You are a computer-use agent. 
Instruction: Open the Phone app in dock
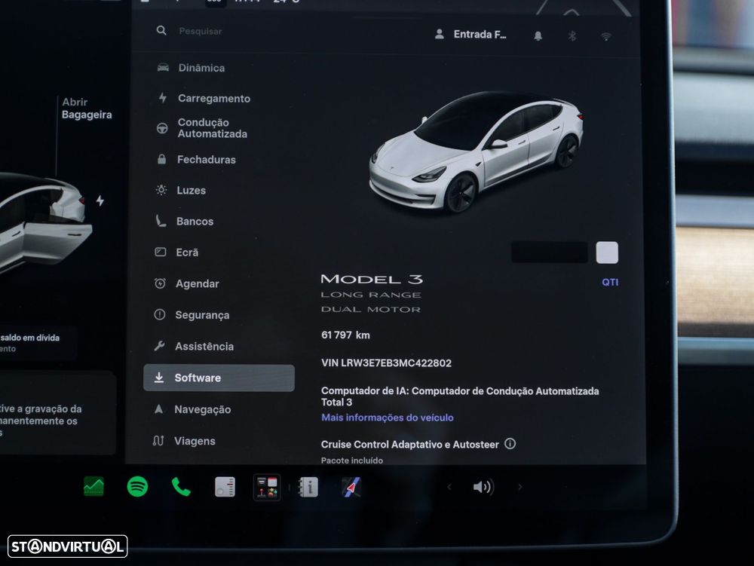tap(181, 487)
